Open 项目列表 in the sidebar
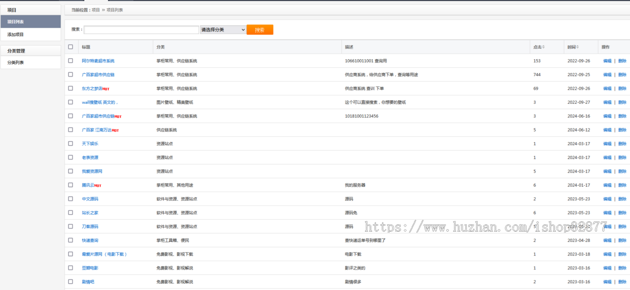 click(x=30, y=22)
